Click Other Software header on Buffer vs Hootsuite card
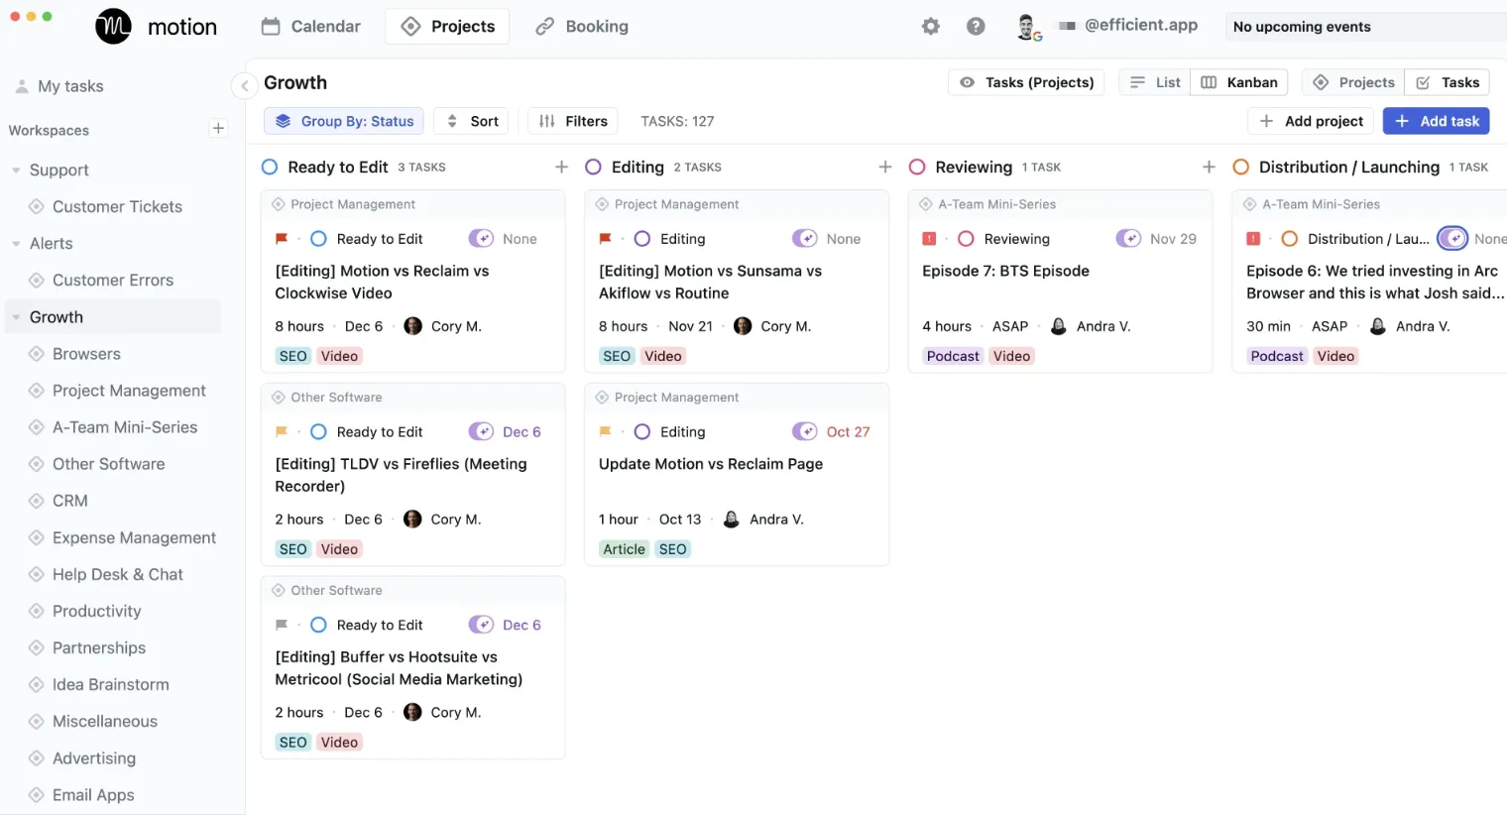Image resolution: width=1507 pixels, height=815 pixels. [336, 591]
